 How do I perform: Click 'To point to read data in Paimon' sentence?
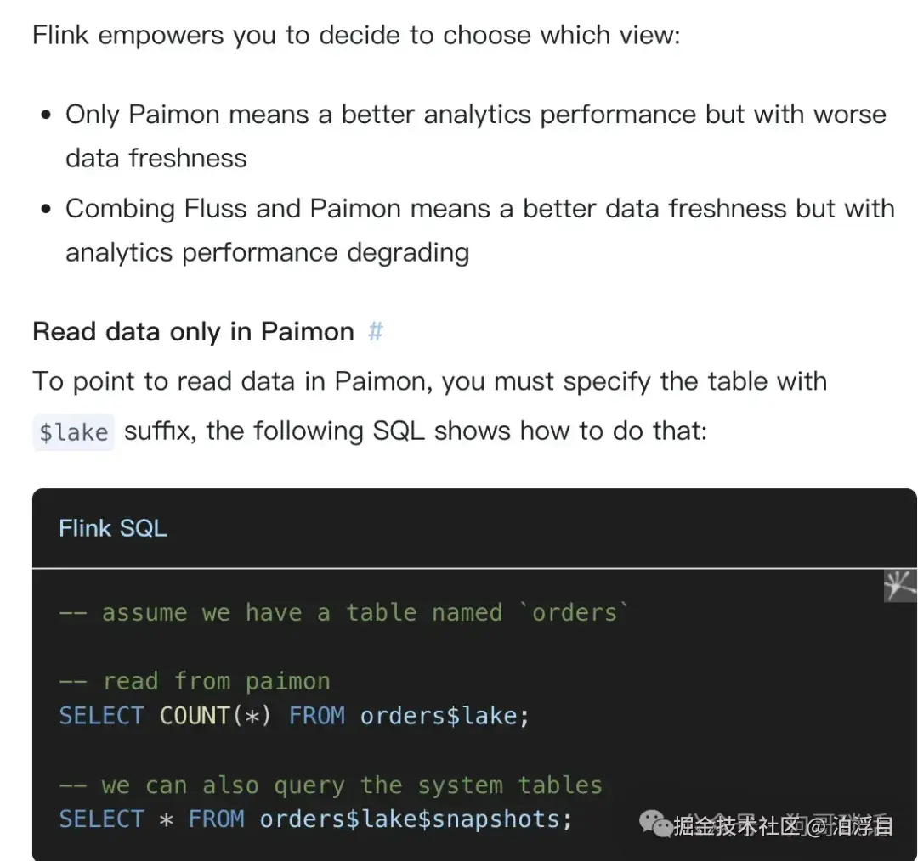tap(429, 381)
